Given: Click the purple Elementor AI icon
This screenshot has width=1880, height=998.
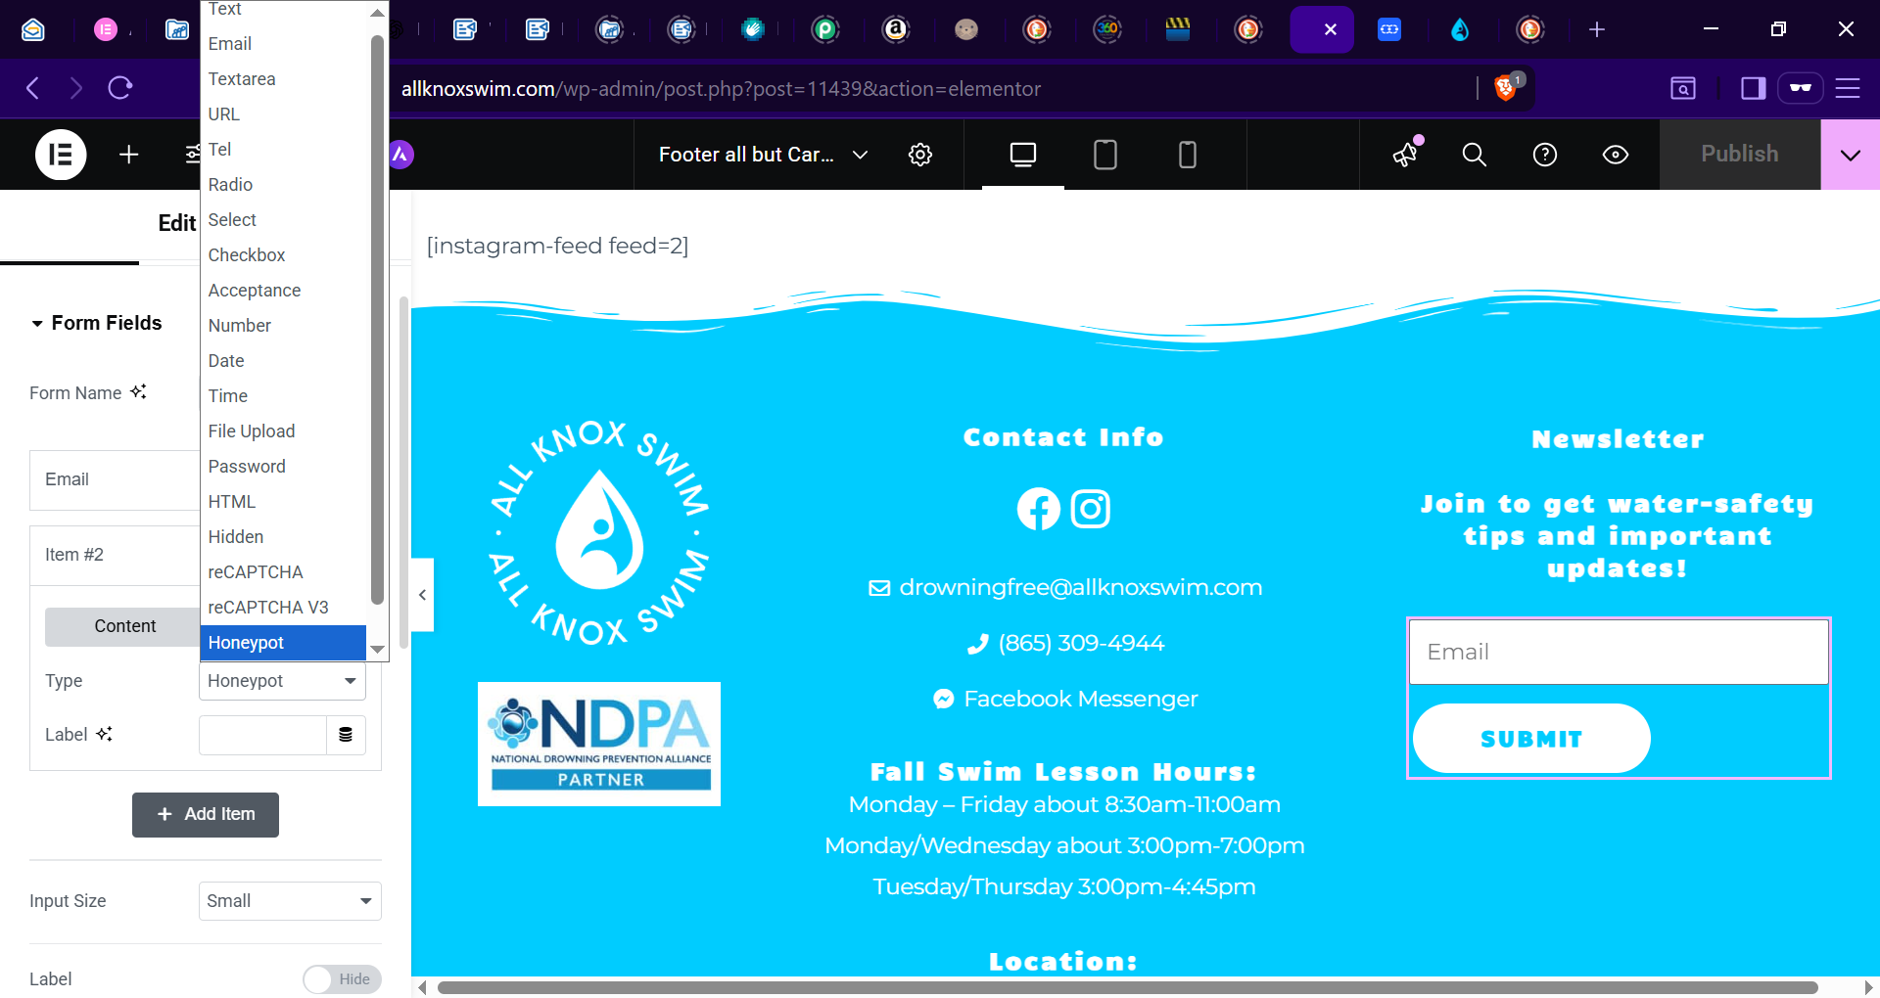Looking at the screenshot, I should pyautogui.click(x=401, y=155).
